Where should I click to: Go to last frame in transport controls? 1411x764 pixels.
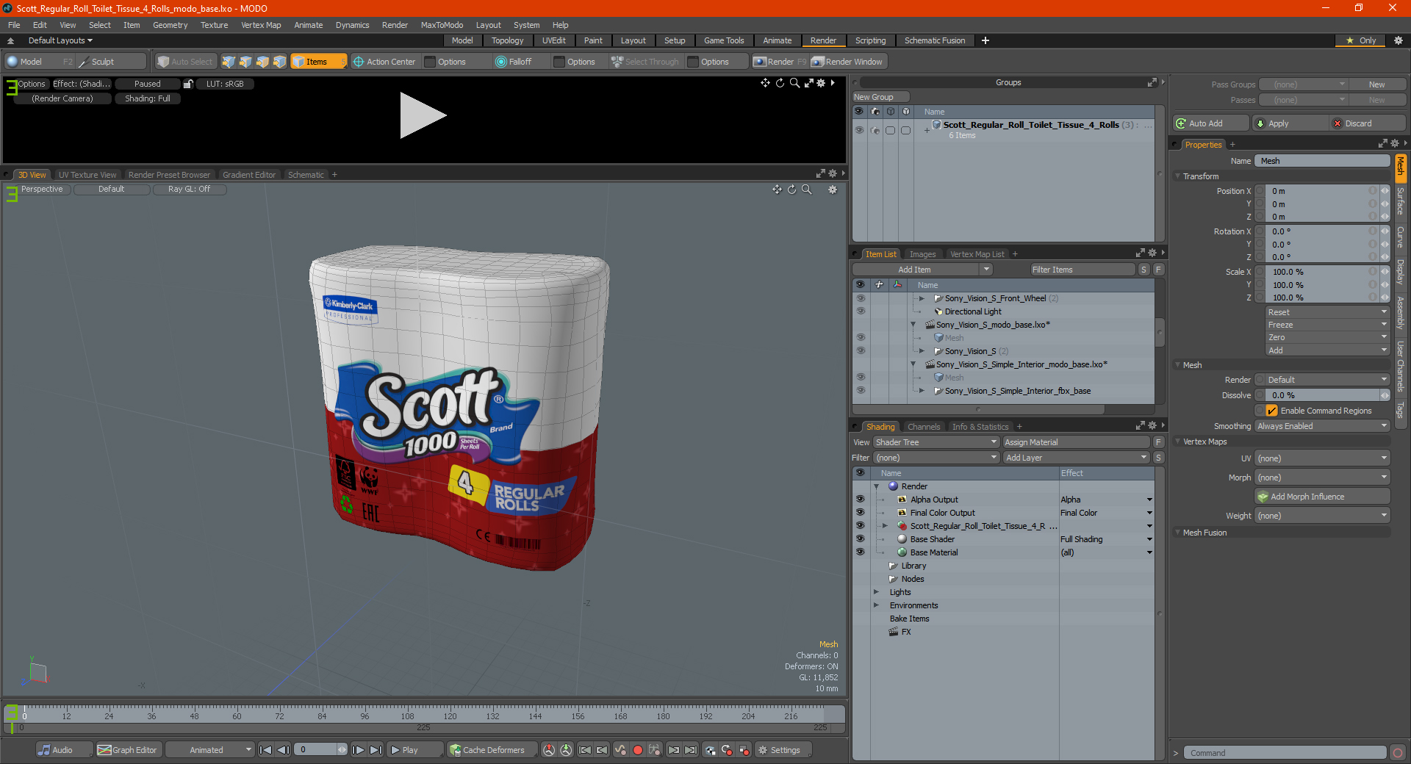click(x=376, y=750)
